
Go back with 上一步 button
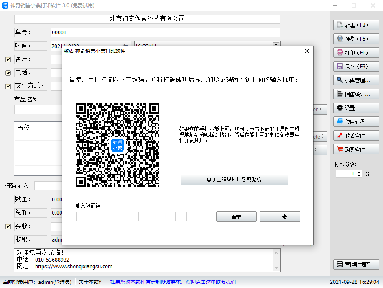click(280, 217)
